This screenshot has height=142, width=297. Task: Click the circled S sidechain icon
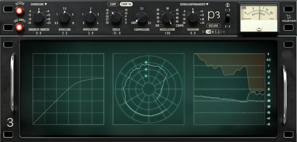coord(228,5)
